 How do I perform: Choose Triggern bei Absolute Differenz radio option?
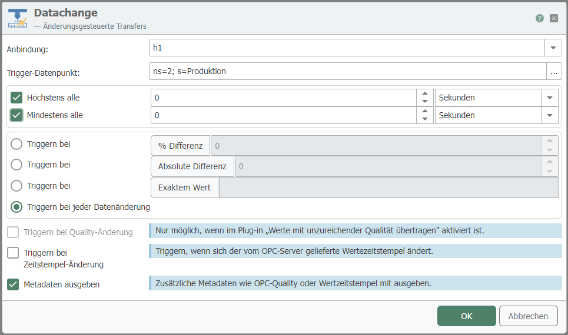tap(17, 165)
